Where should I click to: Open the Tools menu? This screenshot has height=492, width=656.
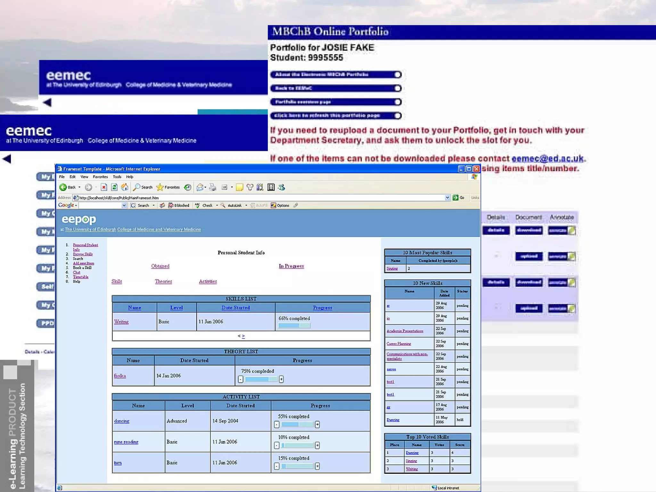point(117,177)
